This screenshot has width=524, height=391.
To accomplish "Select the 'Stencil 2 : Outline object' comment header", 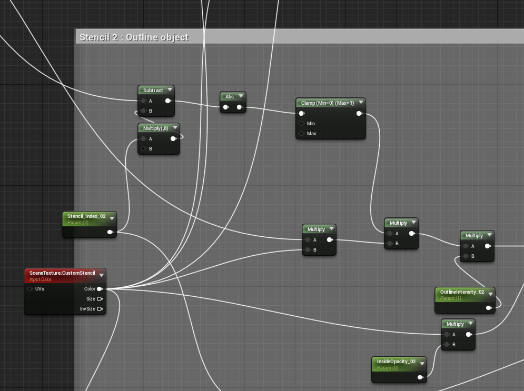I will tap(134, 37).
